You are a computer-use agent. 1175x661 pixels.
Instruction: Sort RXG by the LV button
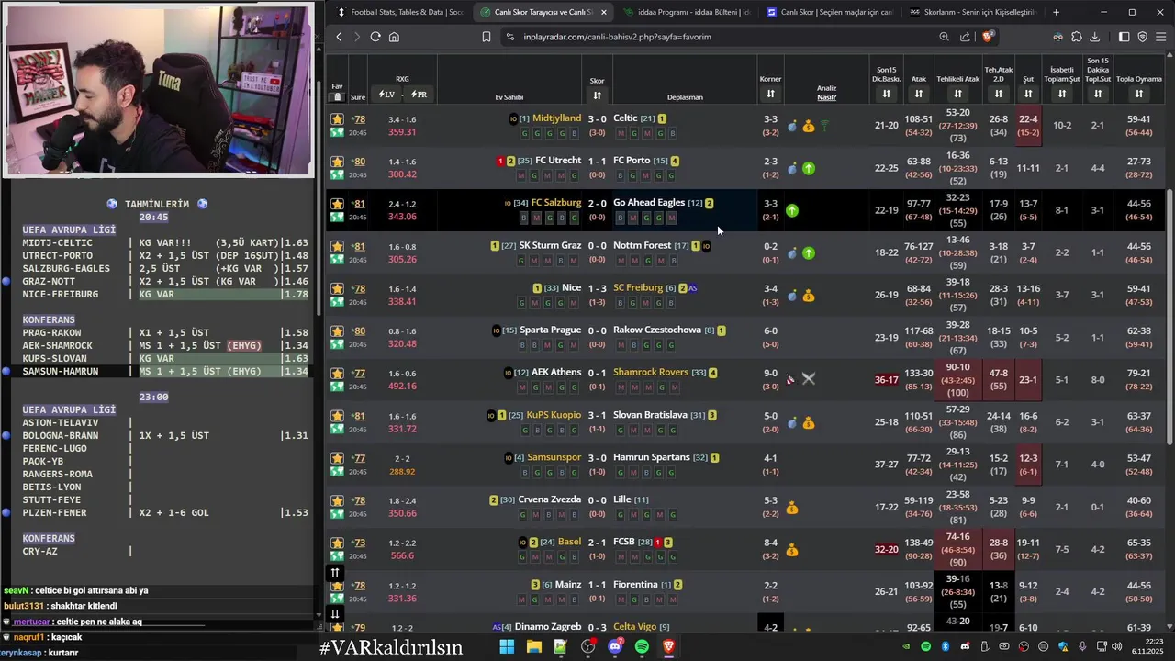coord(386,95)
